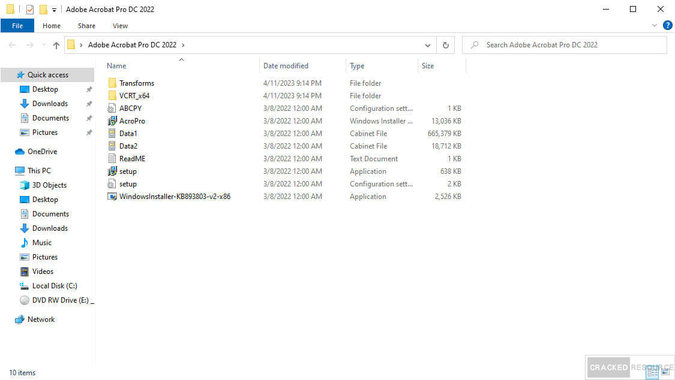Select Desktop under This PC

[45, 200]
